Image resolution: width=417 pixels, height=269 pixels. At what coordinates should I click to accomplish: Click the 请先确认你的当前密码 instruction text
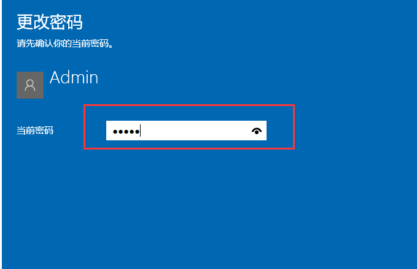point(65,44)
